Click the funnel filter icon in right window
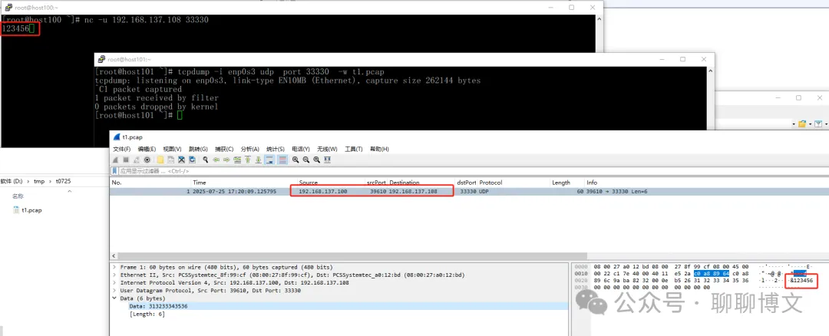This screenshot has height=336, width=829. point(818,124)
